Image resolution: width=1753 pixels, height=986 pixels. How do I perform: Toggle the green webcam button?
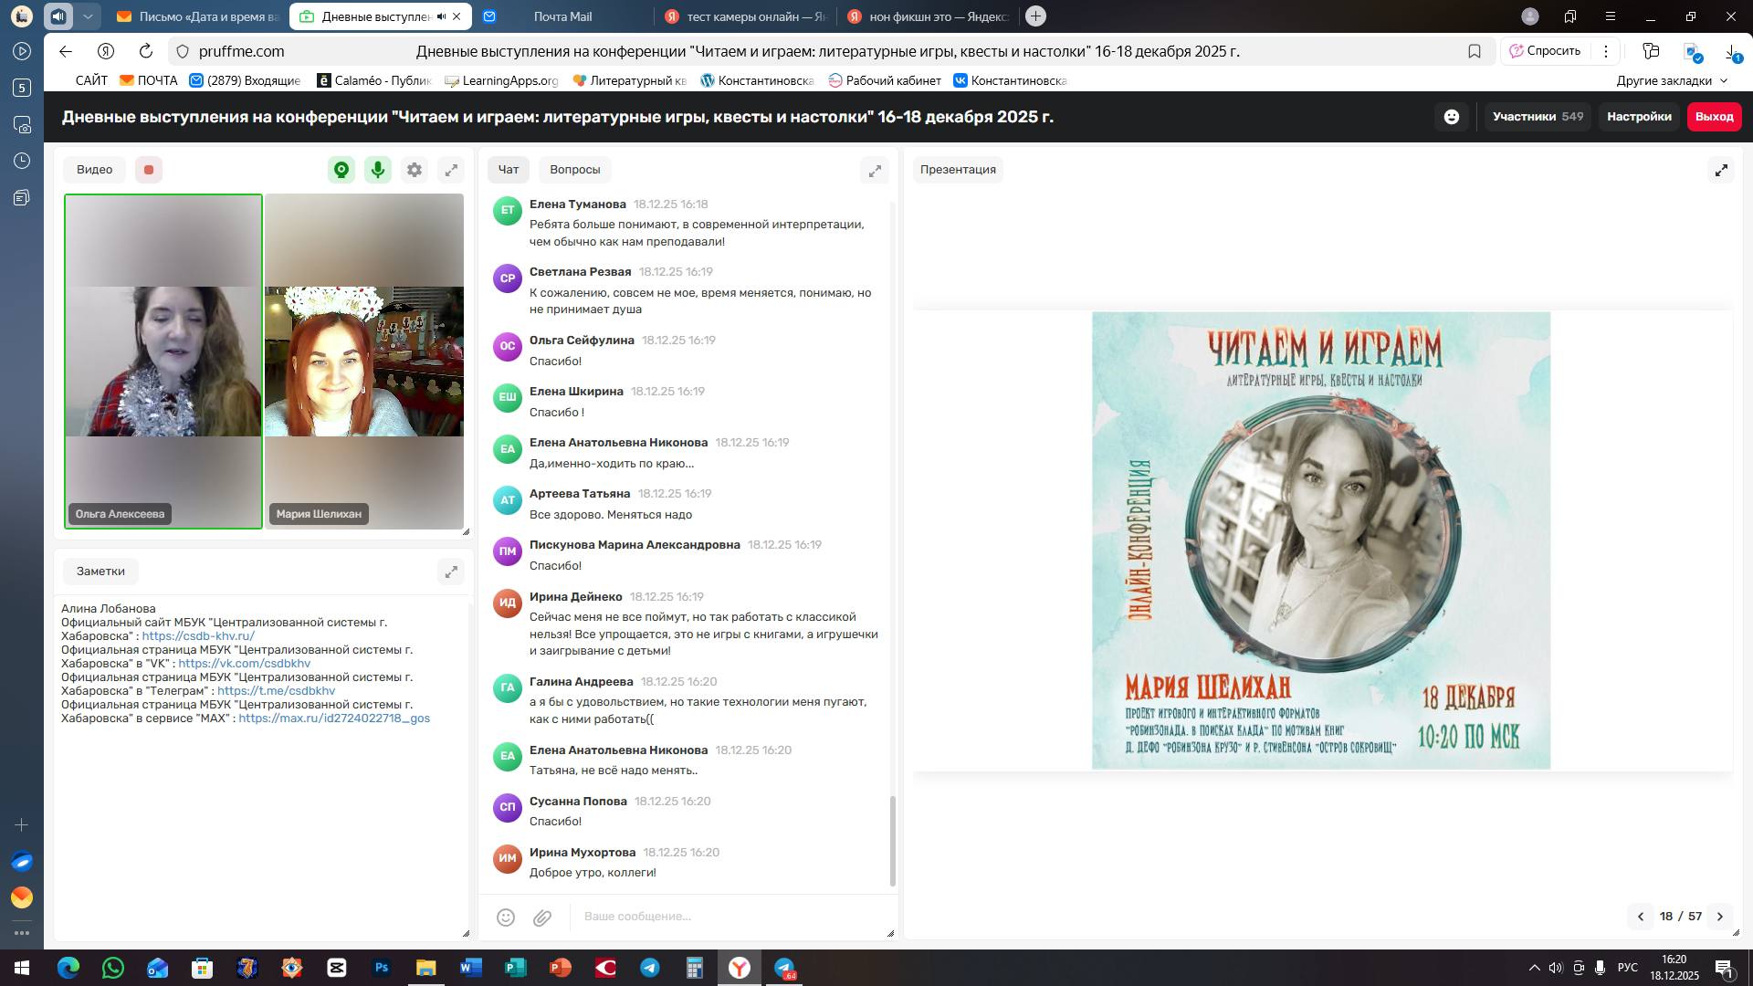pyautogui.click(x=341, y=170)
